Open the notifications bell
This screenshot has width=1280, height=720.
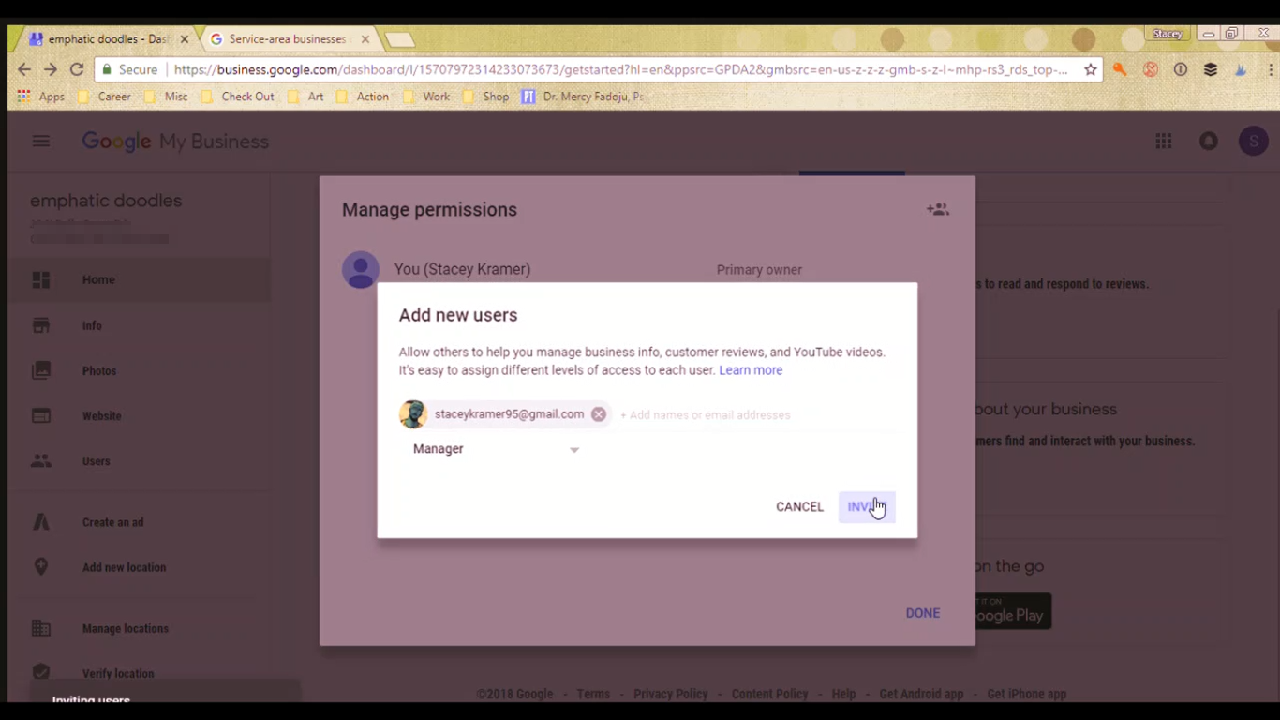(x=1209, y=142)
